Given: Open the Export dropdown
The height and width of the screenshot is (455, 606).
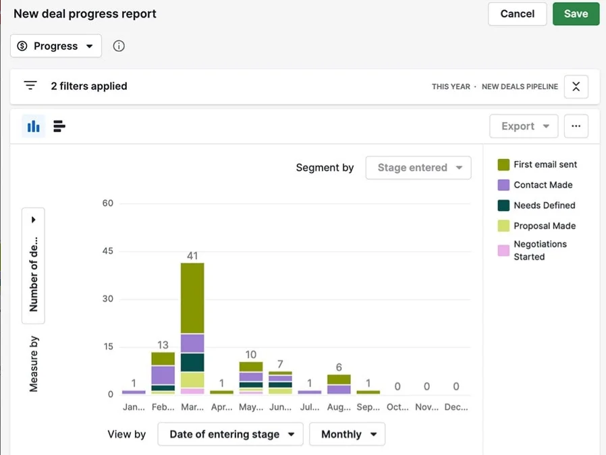Looking at the screenshot, I should (x=524, y=126).
